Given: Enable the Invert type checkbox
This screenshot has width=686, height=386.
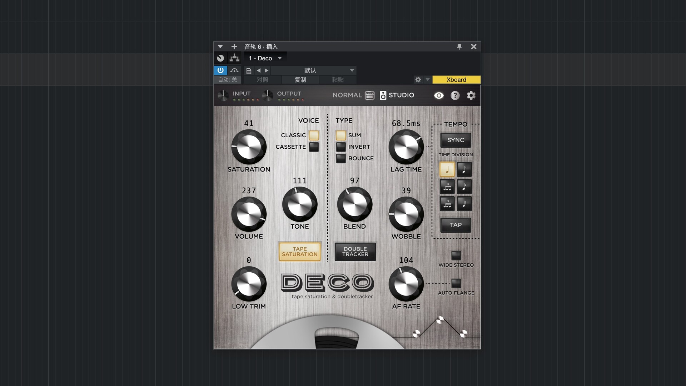Looking at the screenshot, I should 341,147.
